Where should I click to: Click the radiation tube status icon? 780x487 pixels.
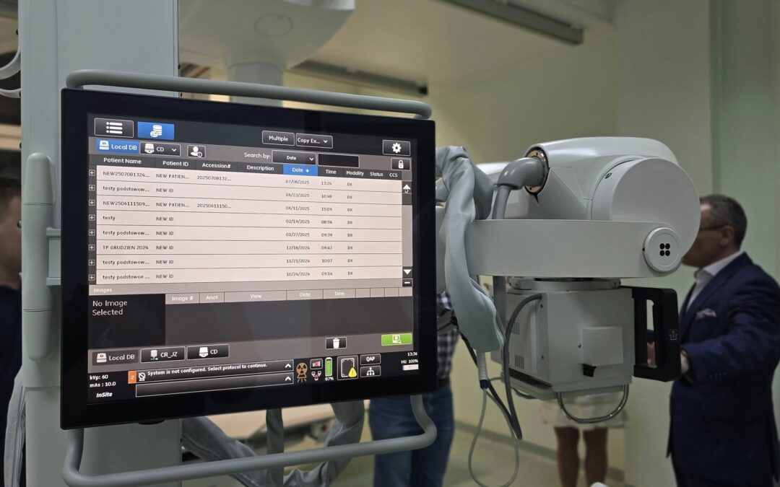pos(301,370)
